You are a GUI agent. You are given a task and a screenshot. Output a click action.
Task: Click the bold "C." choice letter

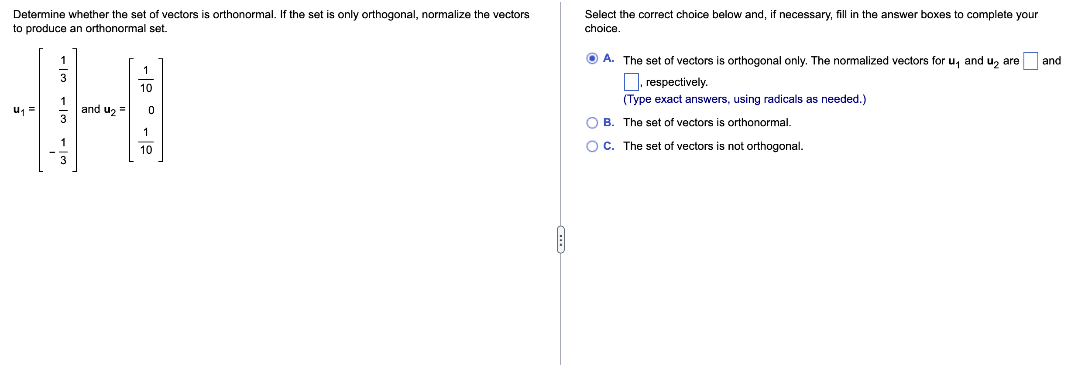point(608,146)
